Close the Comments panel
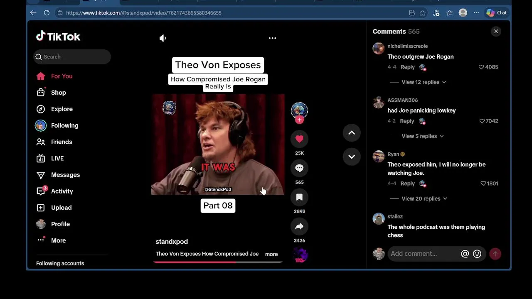Image resolution: width=532 pixels, height=299 pixels. 496,32
